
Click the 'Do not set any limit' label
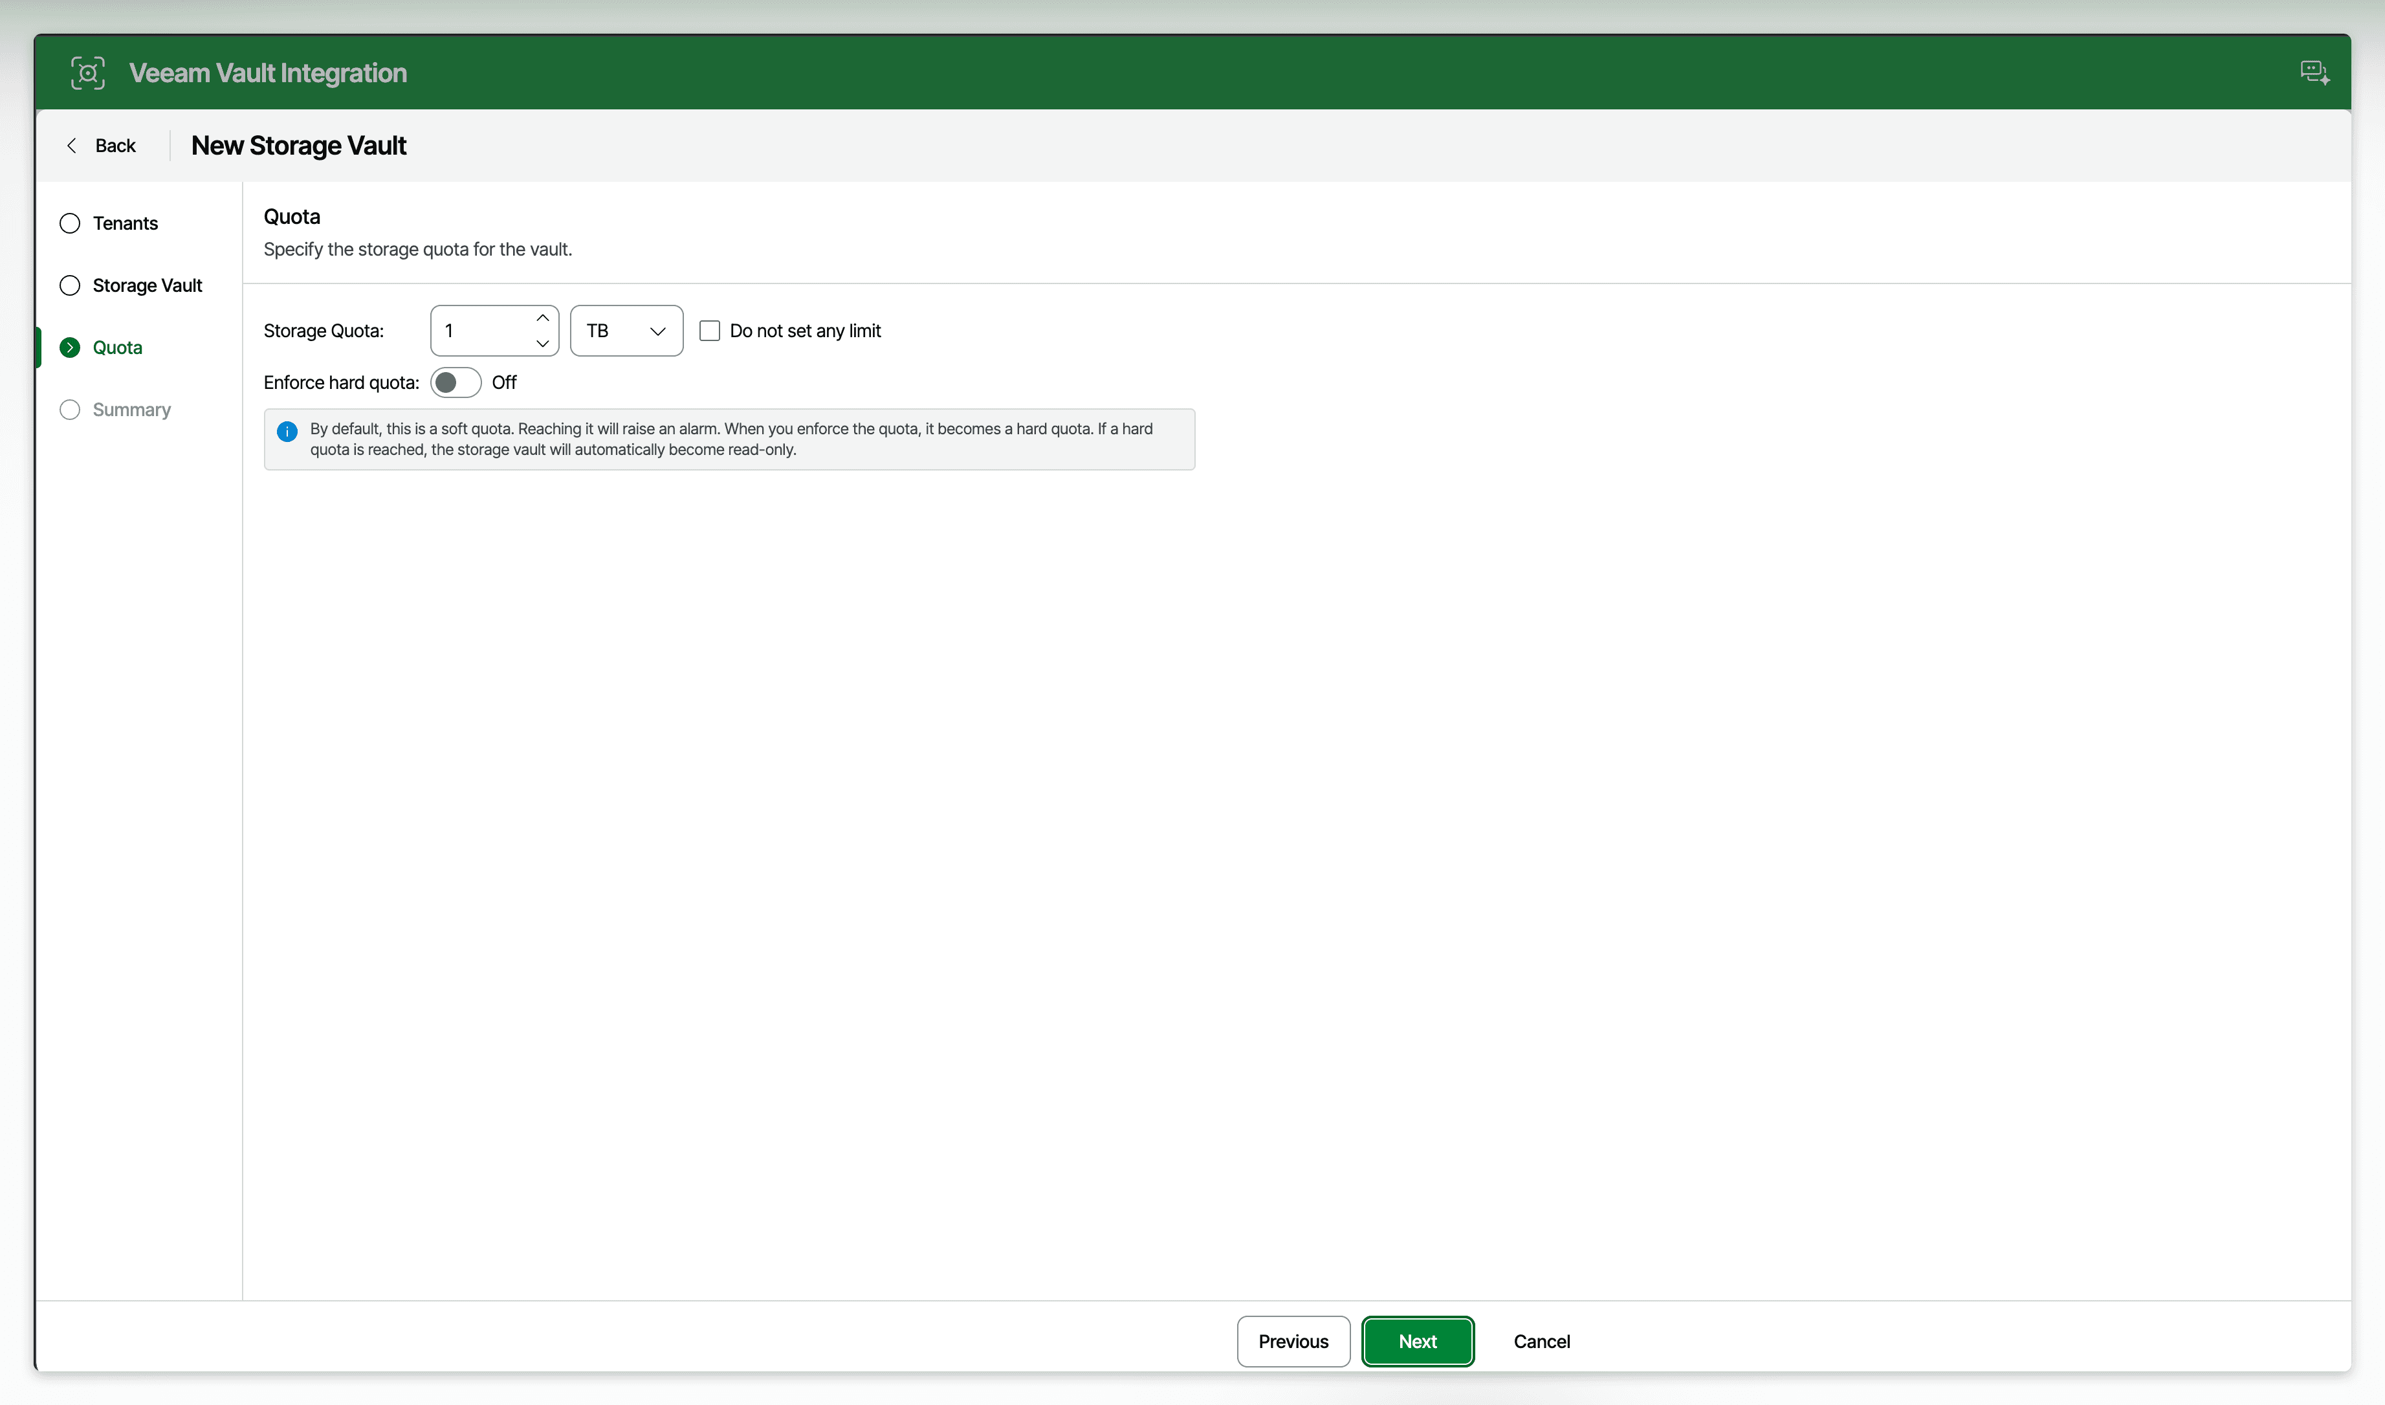[x=806, y=331]
